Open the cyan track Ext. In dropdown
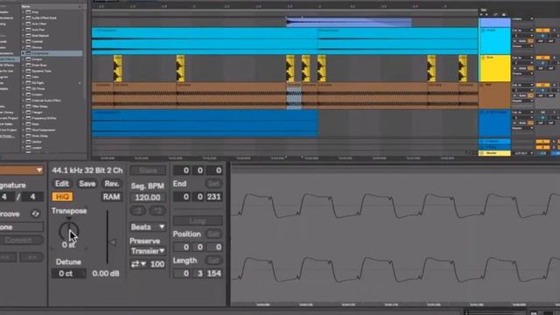560x315 pixels. click(x=523, y=31)
